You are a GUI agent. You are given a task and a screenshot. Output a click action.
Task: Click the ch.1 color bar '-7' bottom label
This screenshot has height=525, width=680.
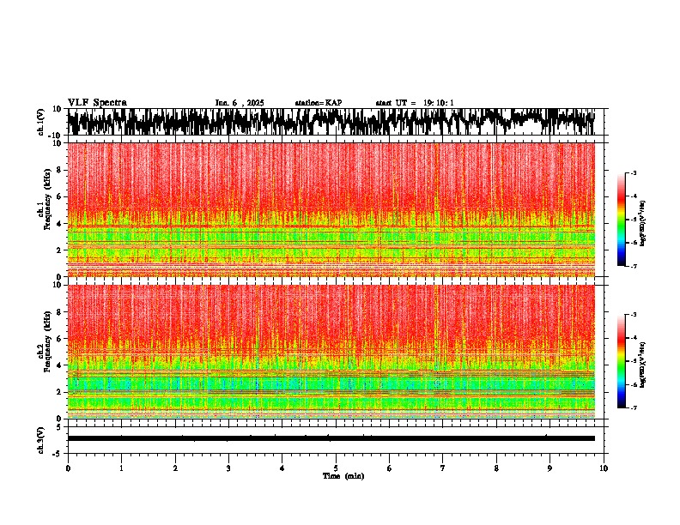(x=634, y=266)
